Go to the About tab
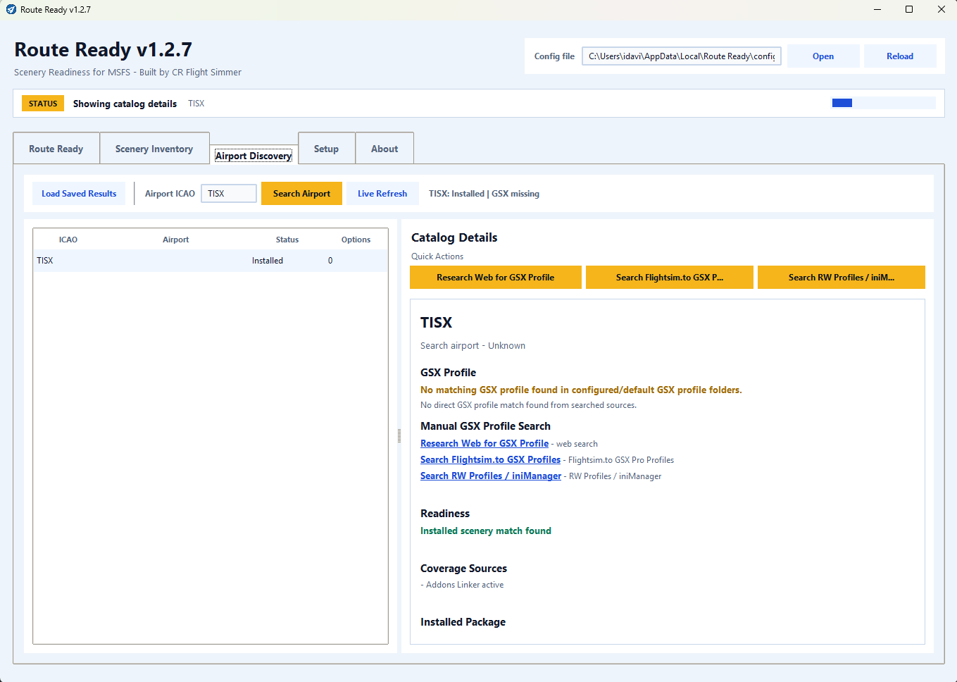Image resolution: width=957 pixels, height=682 pixels. [384, 149]
